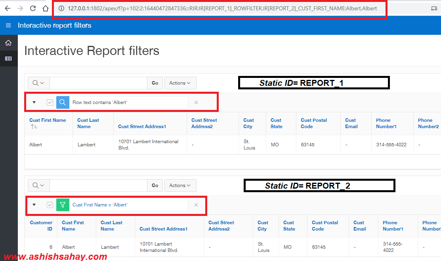This screenshot has width=441, height=261.
Task: Select the home icon in the left sidebar
Action: pyautogui.click(x=8, y=42)
